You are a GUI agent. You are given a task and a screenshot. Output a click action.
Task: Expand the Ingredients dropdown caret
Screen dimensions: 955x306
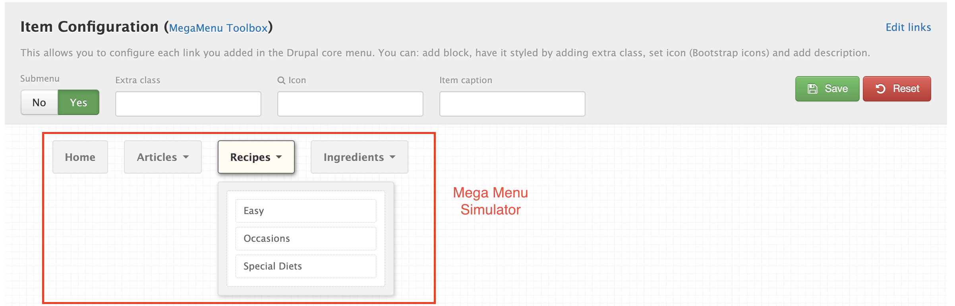click(x=392, y=157)
